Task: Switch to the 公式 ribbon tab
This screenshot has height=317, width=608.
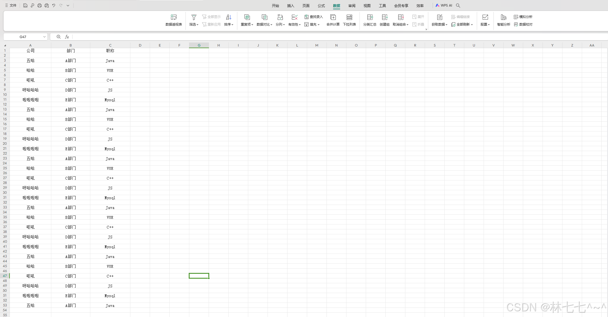Action: tap(321, 6)
